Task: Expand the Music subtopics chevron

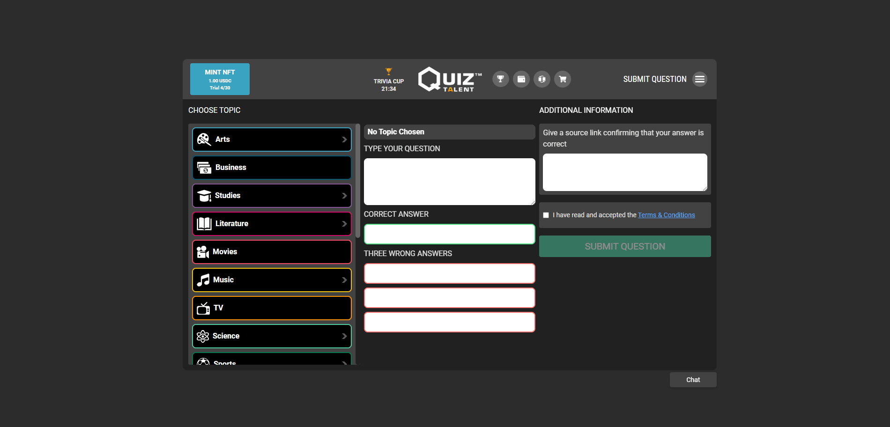Action: tap(344, 280)
